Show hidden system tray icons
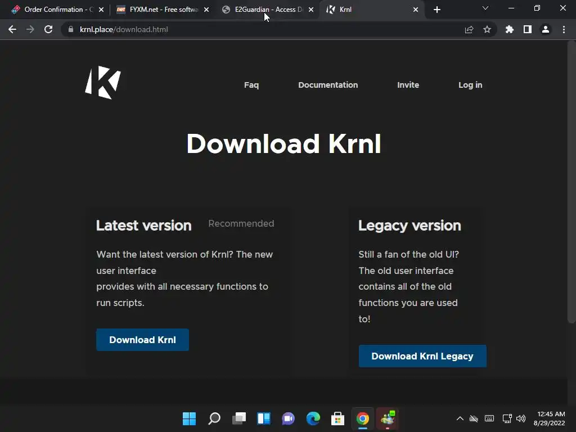 tap(460, 418)
